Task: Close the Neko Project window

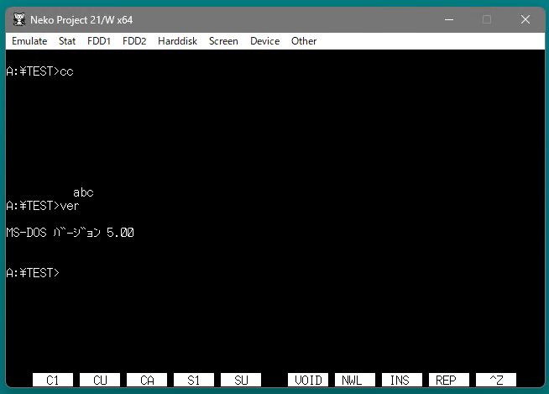Action: tap(525, 19)
